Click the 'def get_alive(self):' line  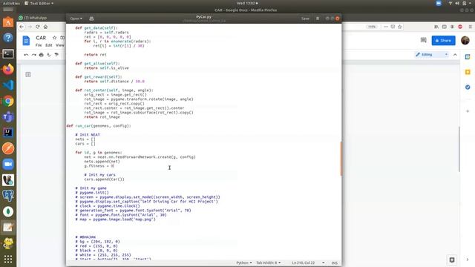[97, 64]
